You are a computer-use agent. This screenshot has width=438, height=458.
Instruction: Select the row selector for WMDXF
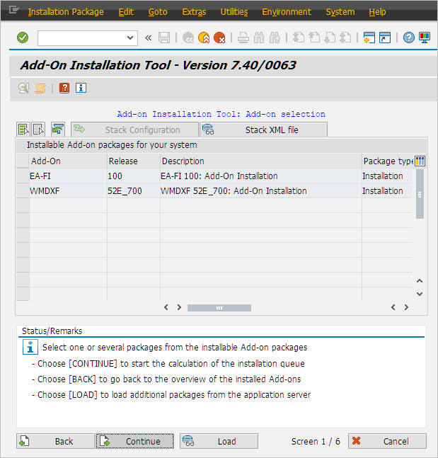[x=23, y=190]
